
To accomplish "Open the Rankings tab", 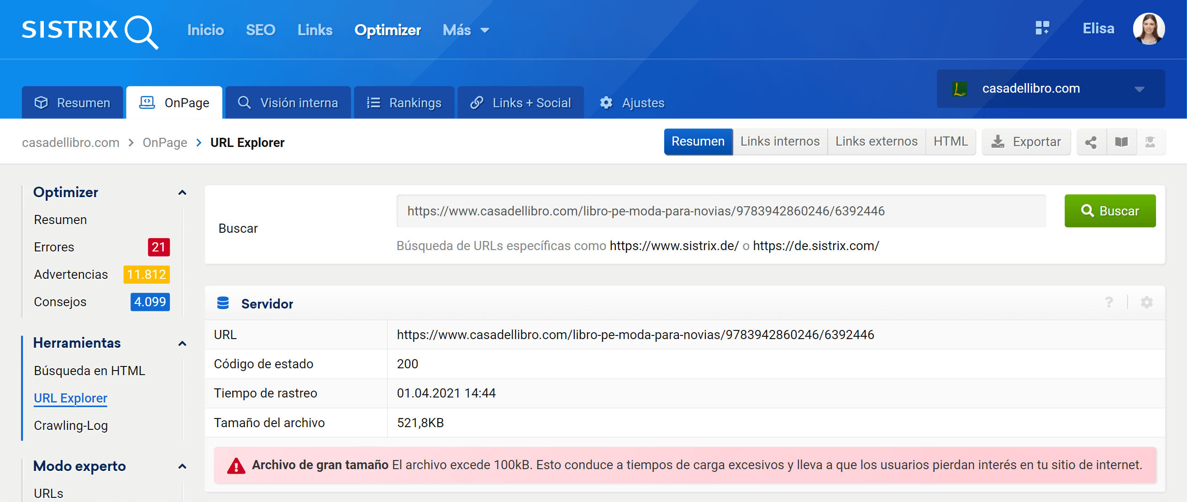I will 404,103.
